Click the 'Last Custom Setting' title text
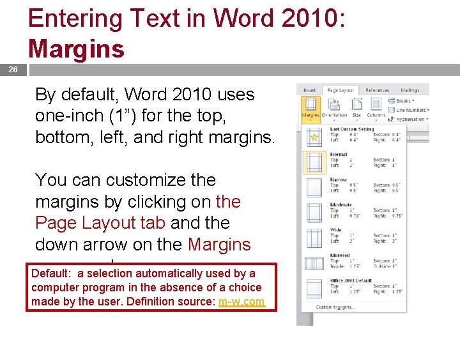 [352, 129]
